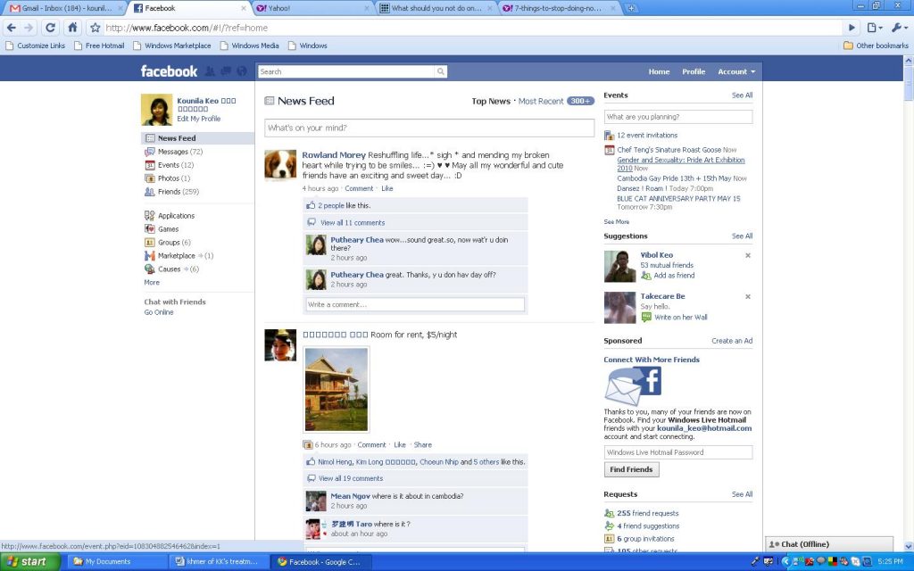Screen dimensions: 914x571
Task: Open the Account dropdown menu
Action: 736,71
